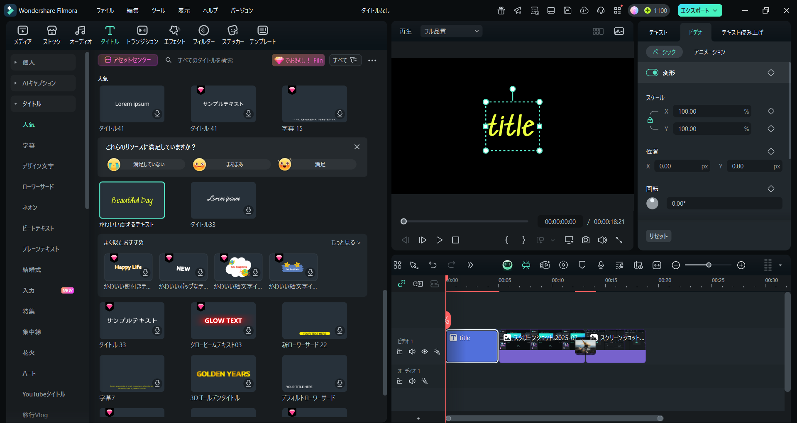The height and width of the screenshot is (423, 797).
Task: Toggle the green magnetic snapping icon
Action: [526, 265]
